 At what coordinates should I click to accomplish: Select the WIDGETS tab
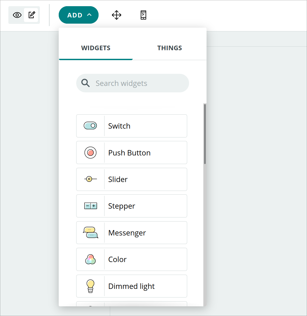tap(96, 48)
